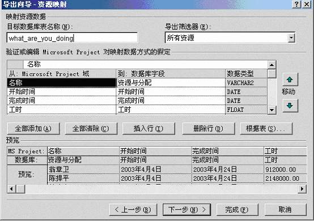314x221 pixels.
Task: Click the green Move Down arrow button
Action: pyautogui.click(x=290, y=106)
